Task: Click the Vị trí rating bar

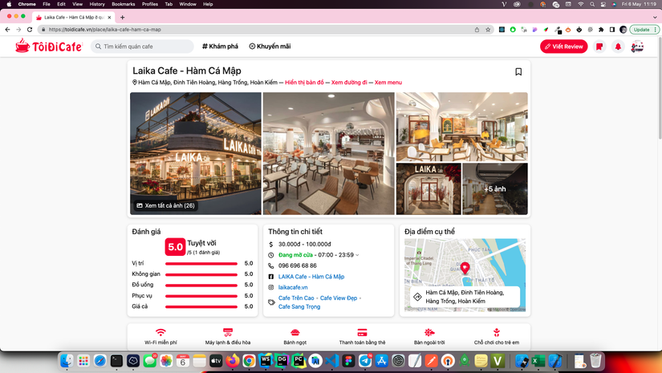Action: pyautogui.click(x=201, y=264)
